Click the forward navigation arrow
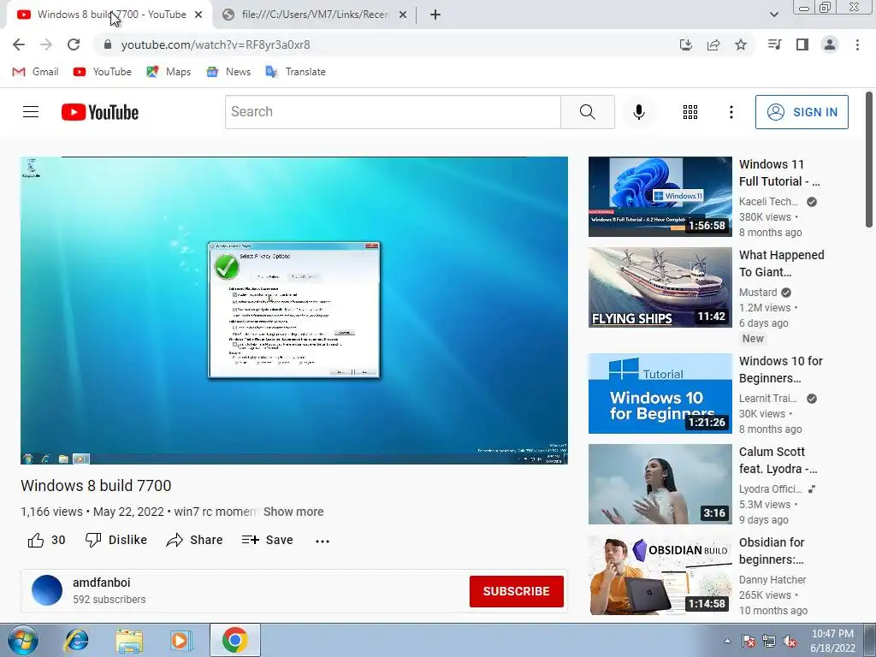The width and height of the screenshot is (876, 657). (46, 44)
